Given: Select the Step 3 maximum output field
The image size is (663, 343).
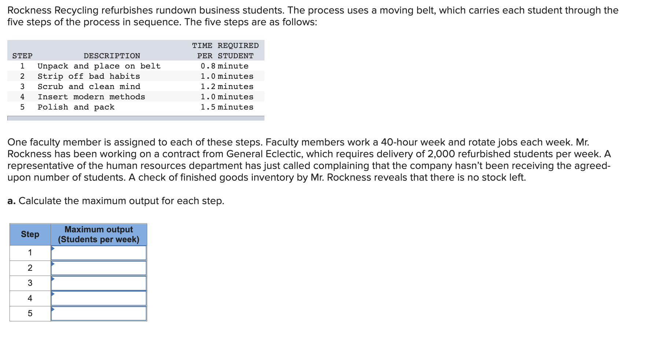Looking at the screenshot, I should 99,283.
